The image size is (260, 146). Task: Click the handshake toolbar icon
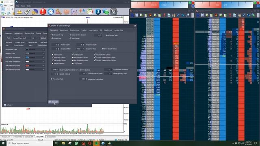tap(67, 12)
